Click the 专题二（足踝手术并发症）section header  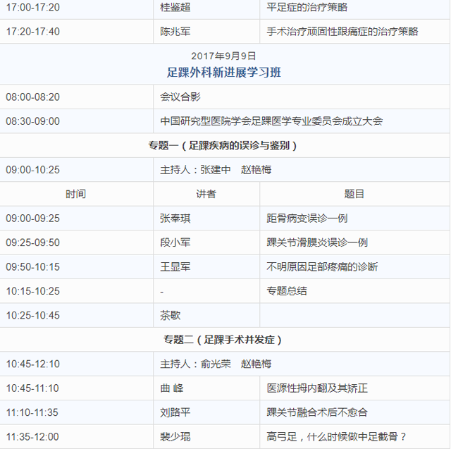click(x=223, y=340)
